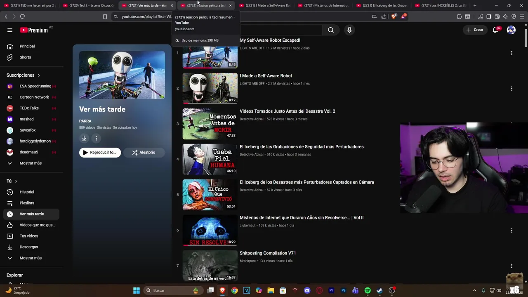The image size is (528, 297).
Task: Switch to reacion pelicula ted tab
Action: click(x=205, y=5)
